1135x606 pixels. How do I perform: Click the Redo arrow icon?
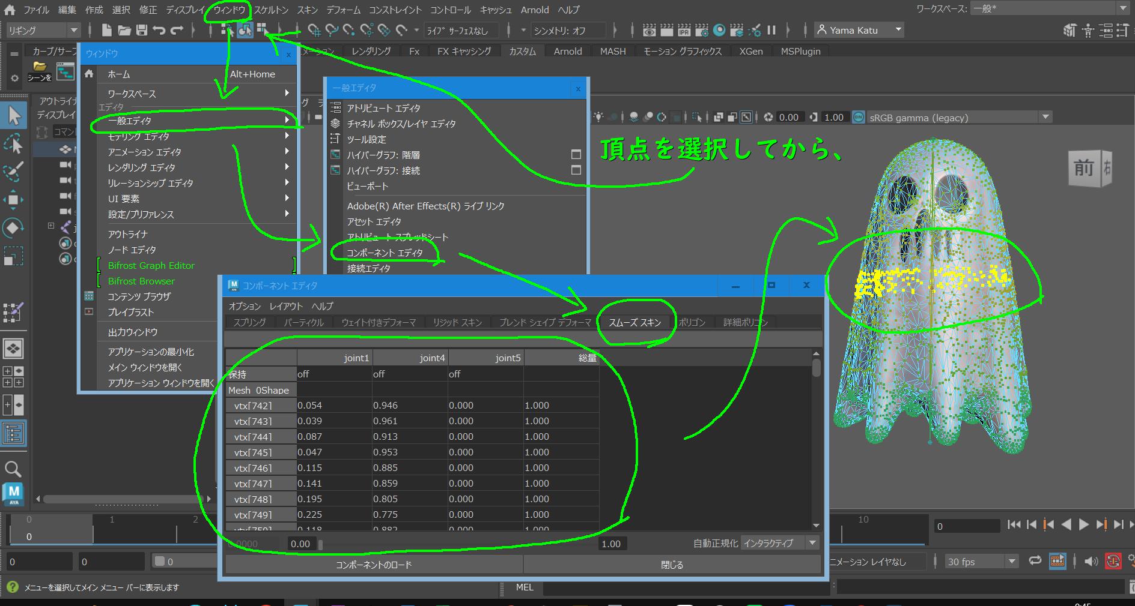coord(177,30)
